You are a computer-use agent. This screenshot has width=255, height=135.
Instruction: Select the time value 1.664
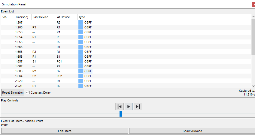[19, 76]
